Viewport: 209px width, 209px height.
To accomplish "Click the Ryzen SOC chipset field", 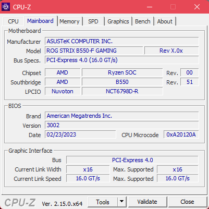I will (122, 72).
